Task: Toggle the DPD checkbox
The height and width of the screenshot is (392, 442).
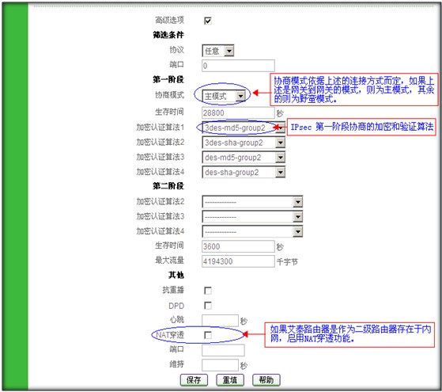Action: 208,306
